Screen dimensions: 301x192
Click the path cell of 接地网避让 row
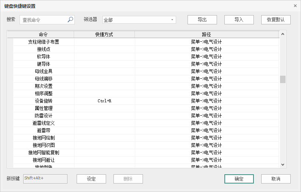point(207,160)
